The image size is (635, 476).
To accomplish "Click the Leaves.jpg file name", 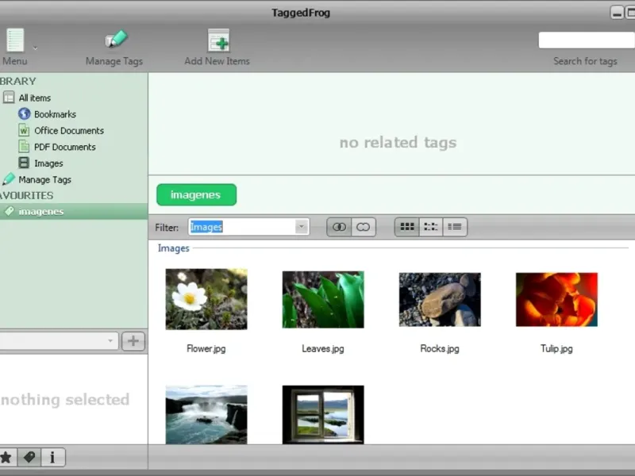I will (323, 348).
